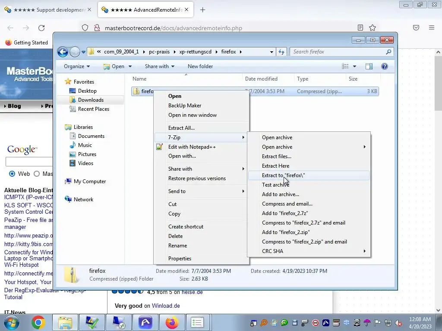Switch to Support development tab
Image resolution: width=442 pixels, height=331 pixels.
(x=48, y=10)
